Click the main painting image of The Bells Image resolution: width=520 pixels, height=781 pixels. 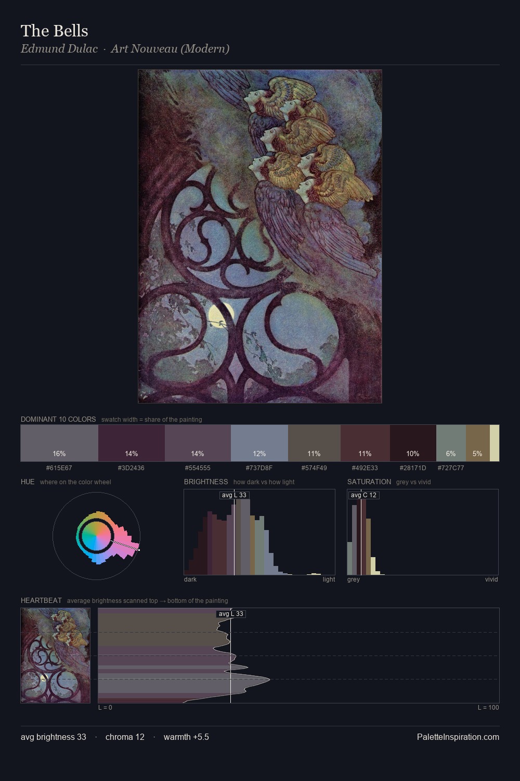[260, 236]
